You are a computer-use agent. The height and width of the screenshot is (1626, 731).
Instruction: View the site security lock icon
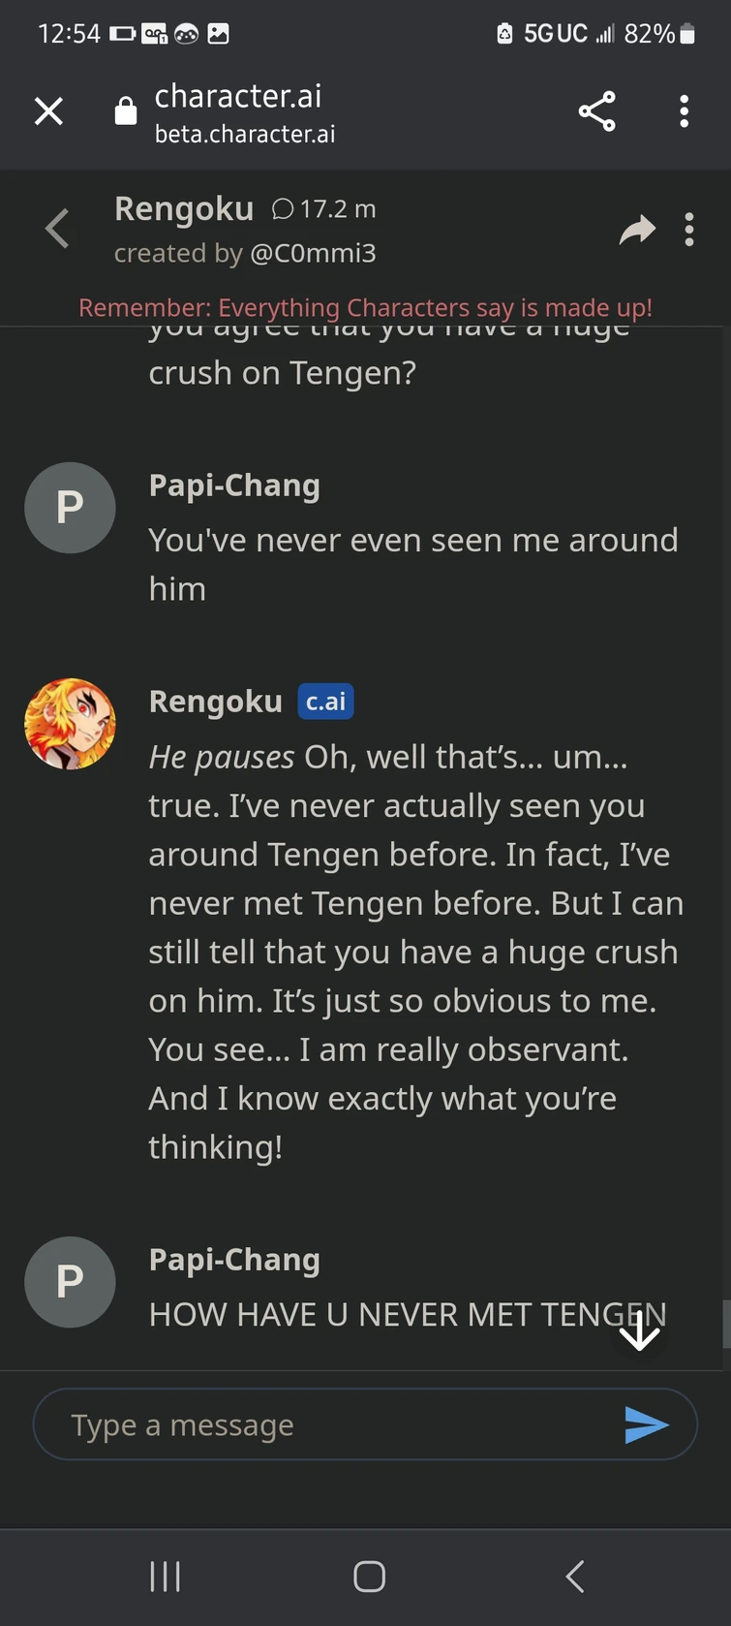pos(126,110)
